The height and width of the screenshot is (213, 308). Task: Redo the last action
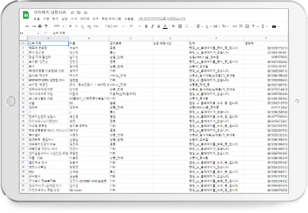pyautogui.click(x=34, y=26)
